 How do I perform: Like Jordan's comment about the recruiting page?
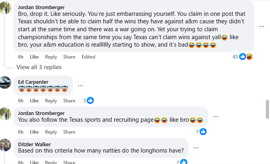click(34, 132)
